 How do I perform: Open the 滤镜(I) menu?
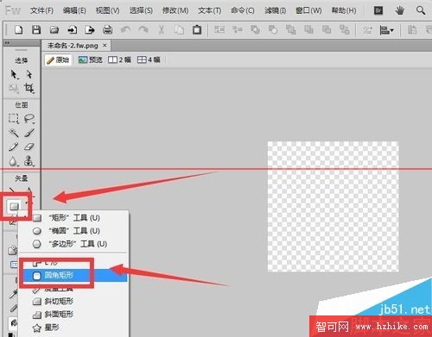(x=275, y=10)
